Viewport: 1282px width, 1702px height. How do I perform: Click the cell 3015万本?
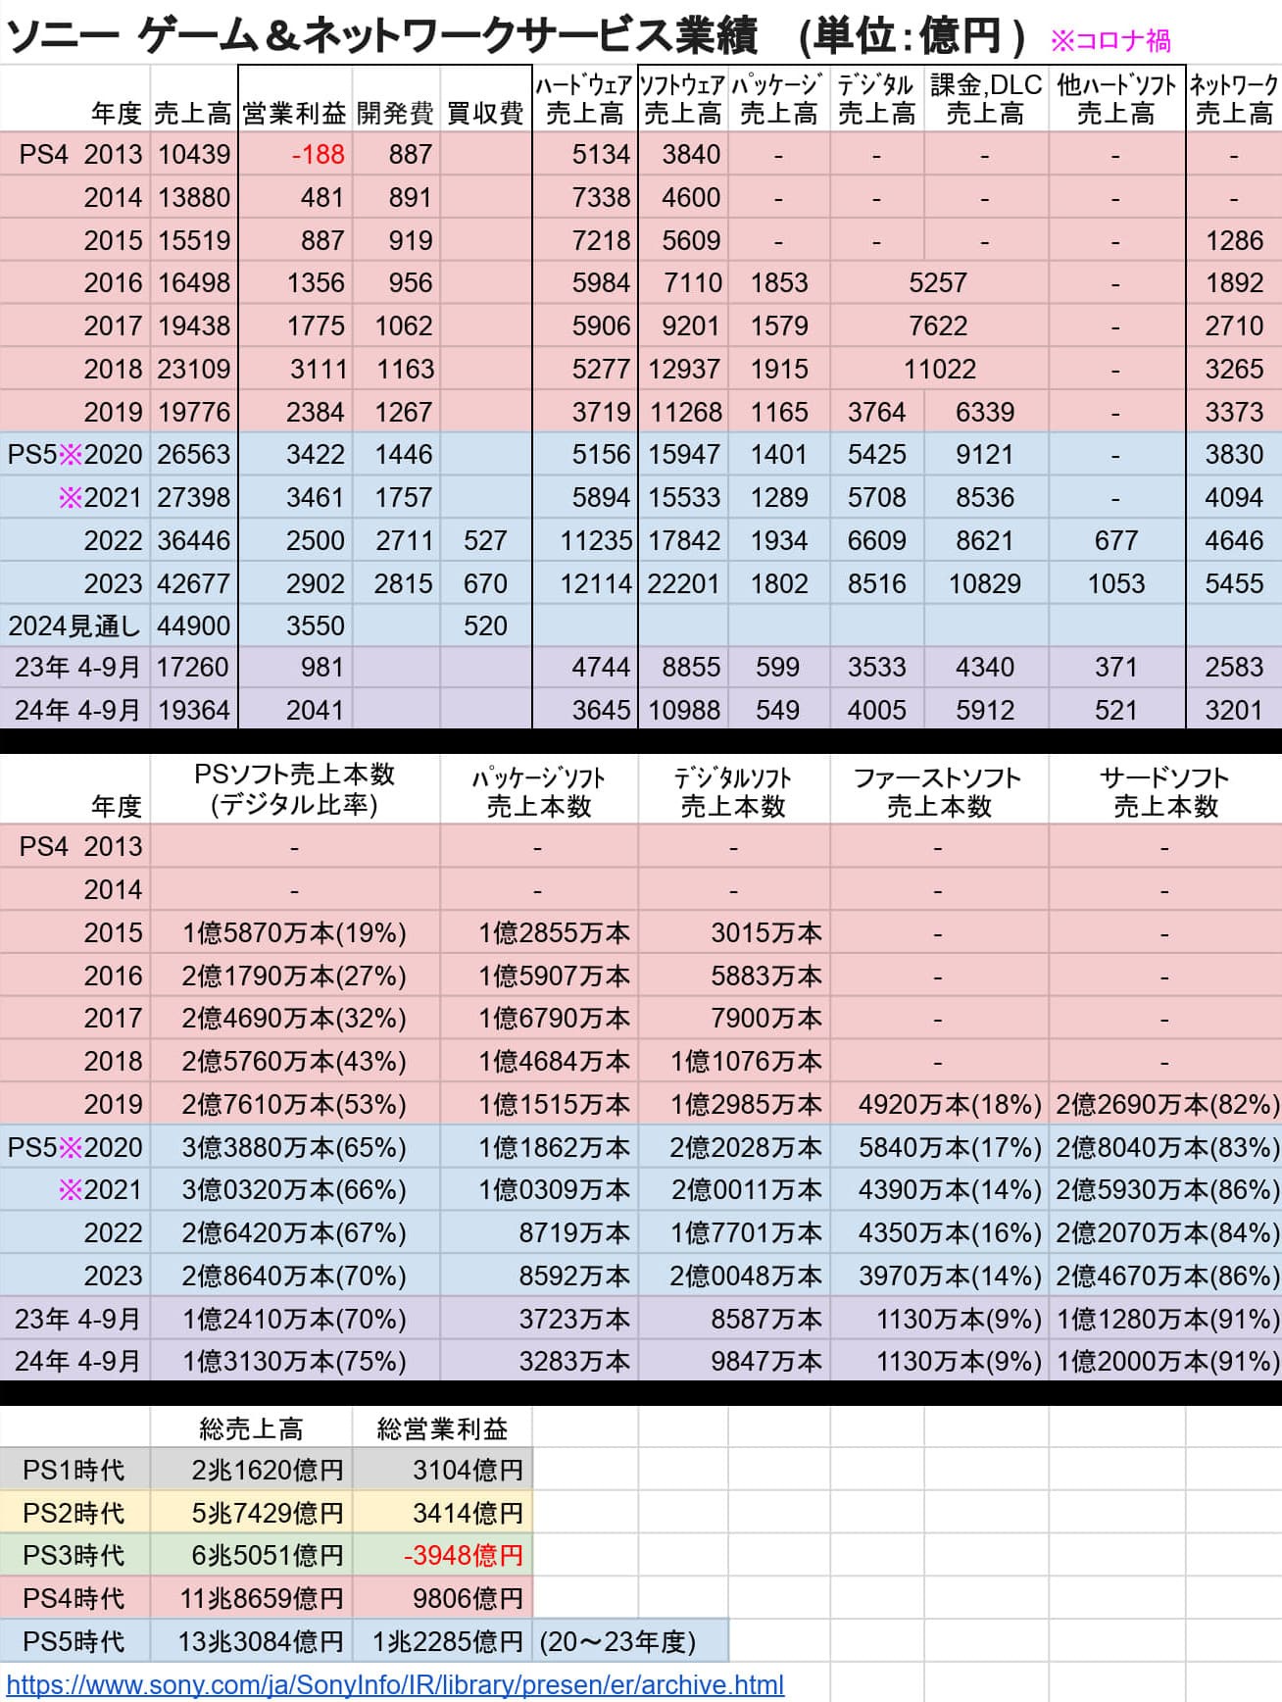(x=766, y=933)
